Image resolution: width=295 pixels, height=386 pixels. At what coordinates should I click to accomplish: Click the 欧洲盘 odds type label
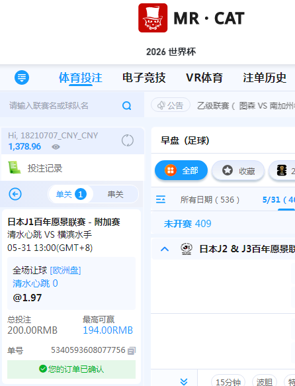[x=65, y=270]
